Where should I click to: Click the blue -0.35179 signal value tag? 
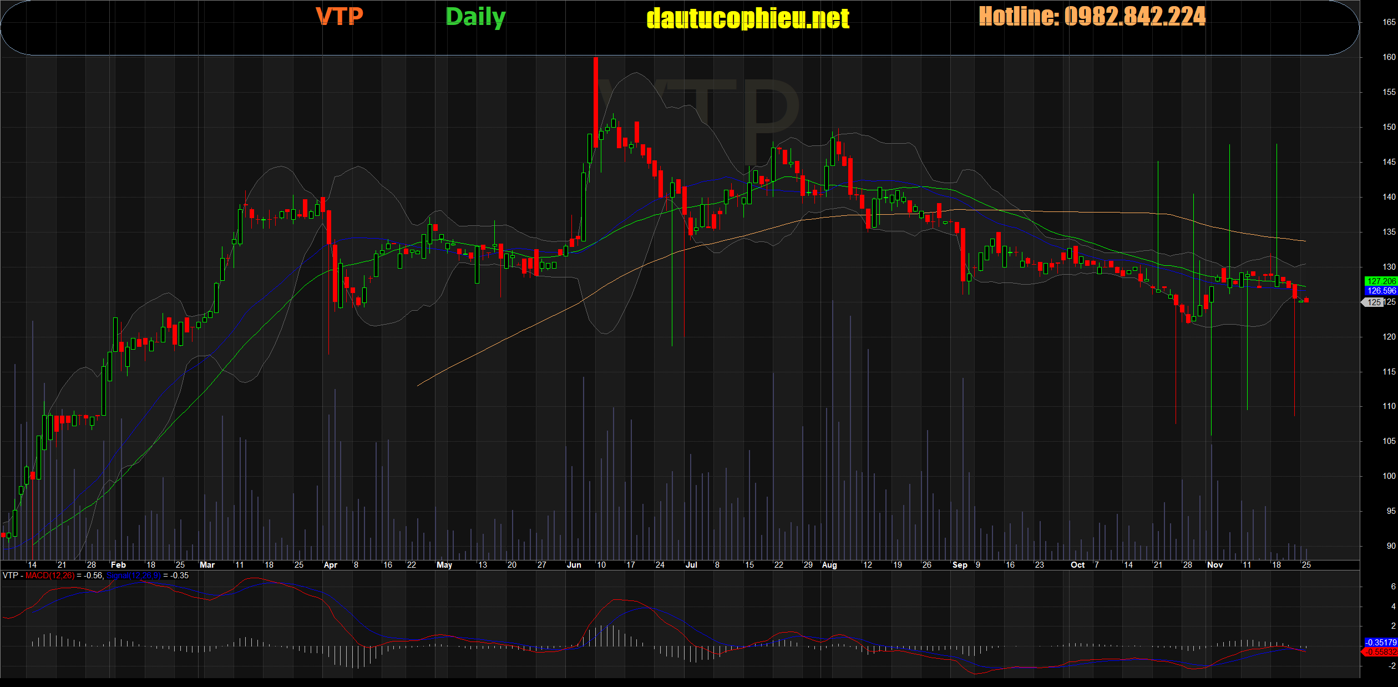click(1381, 643)
